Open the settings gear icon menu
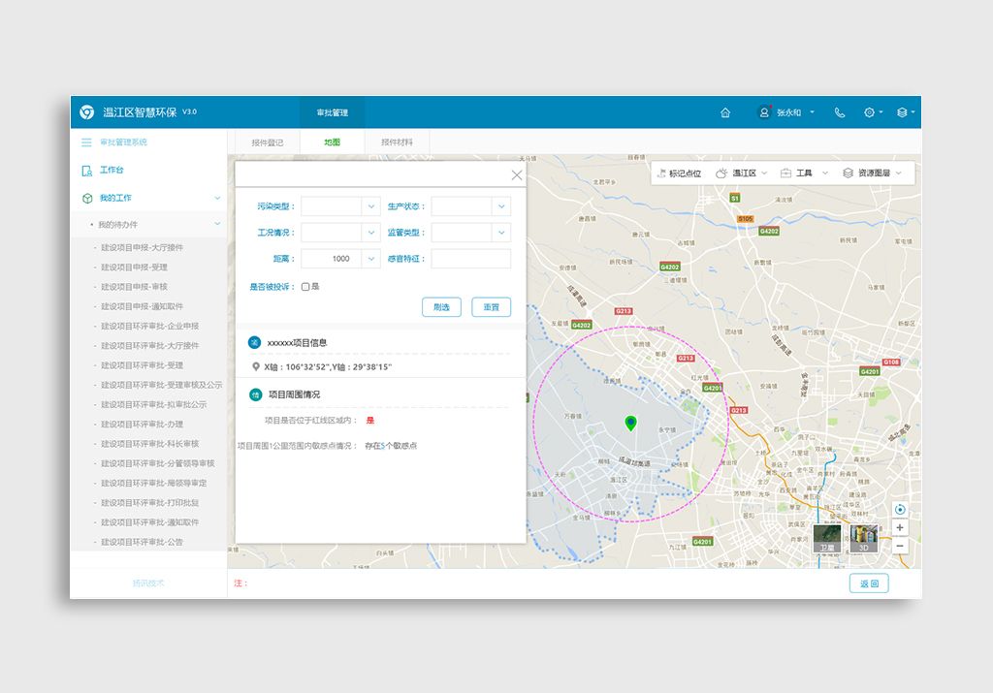 (870, 112)
